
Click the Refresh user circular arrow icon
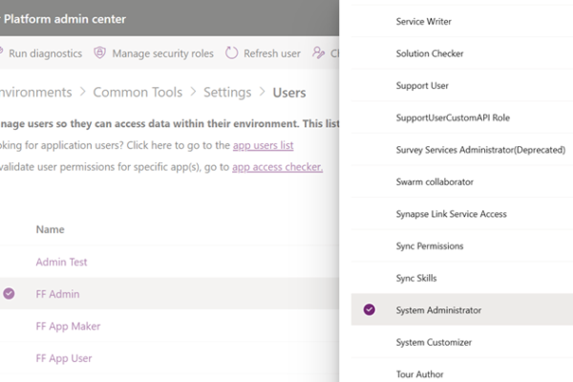point(232,53)
